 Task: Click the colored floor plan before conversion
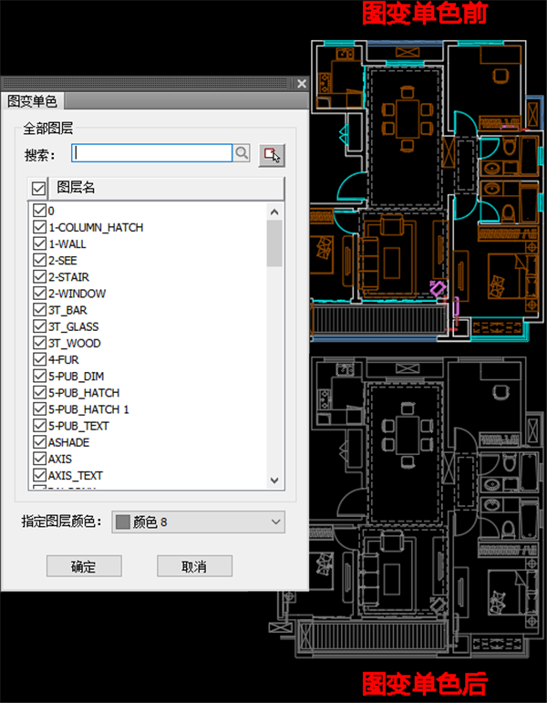click(427, 191)
